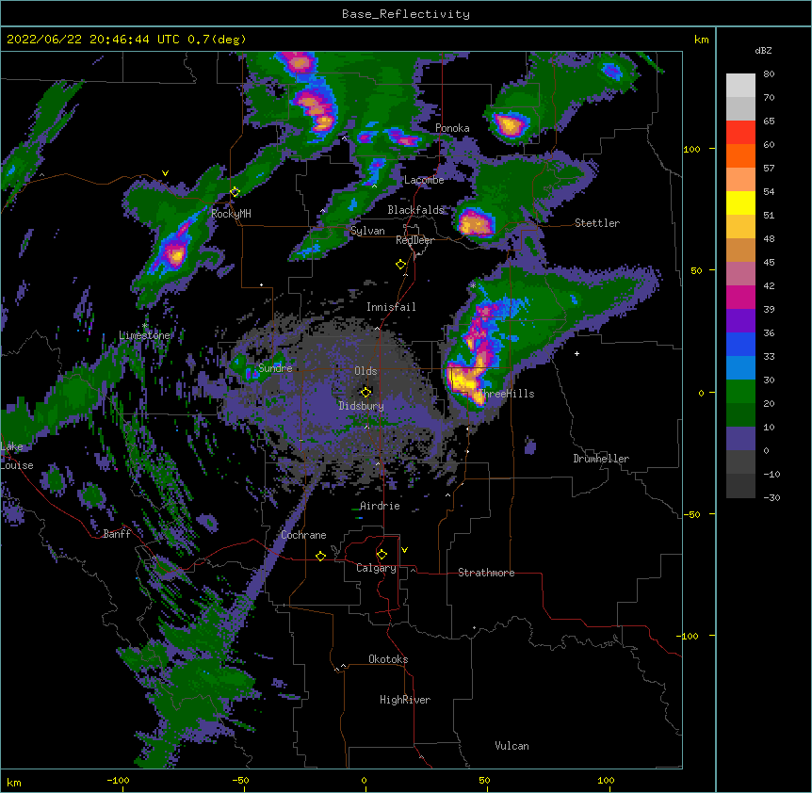Click the 50 tick on the bottom axis
The height and width of the screenshot is (793, 812).
pyautogui.click(x=484, y=780)
